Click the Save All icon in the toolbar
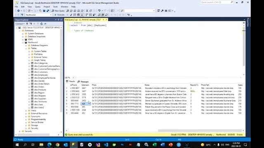This screenshot has width=264, height=148. [x=48, y=11]
